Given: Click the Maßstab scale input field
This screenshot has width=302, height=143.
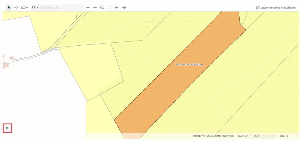Looking at the screenshot, I should point(259,136).
